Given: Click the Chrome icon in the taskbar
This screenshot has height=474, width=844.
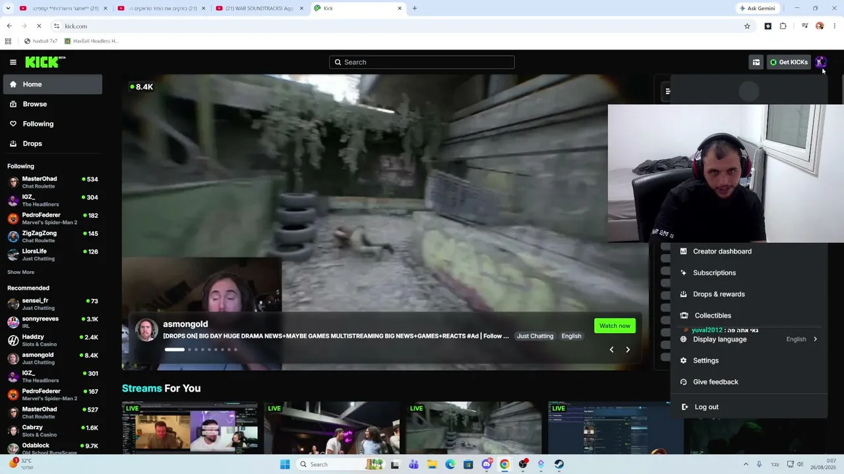Looking at the screenshot, I should [x=504, y=464].
